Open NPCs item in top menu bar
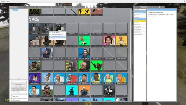The width and height of the screenshot is (186, 105). tap(8, 1)
